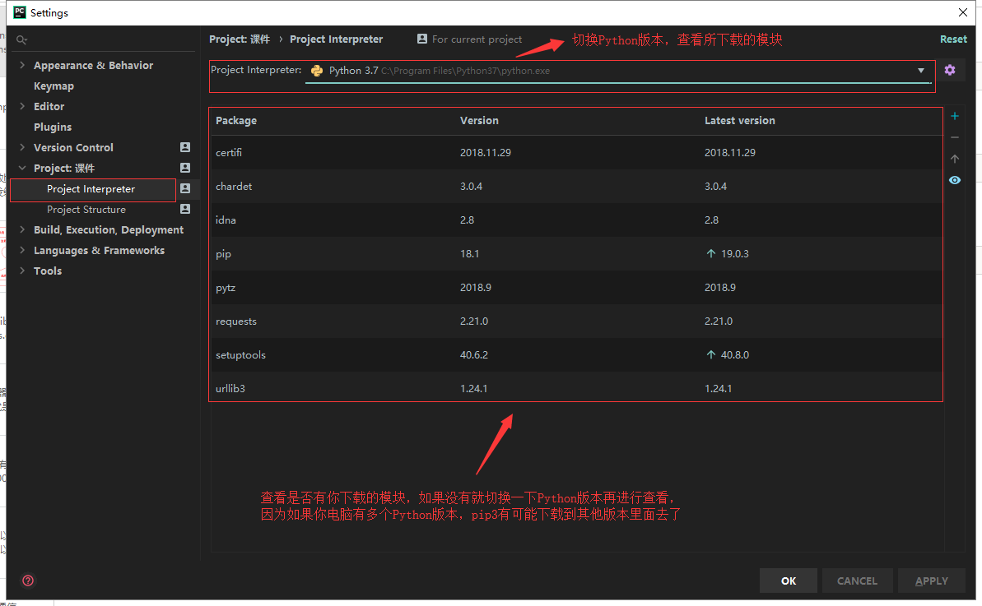Click chardet version 3.0.4 cell
The width and height of the screenshot is (982, 606).
pos(471,187)
